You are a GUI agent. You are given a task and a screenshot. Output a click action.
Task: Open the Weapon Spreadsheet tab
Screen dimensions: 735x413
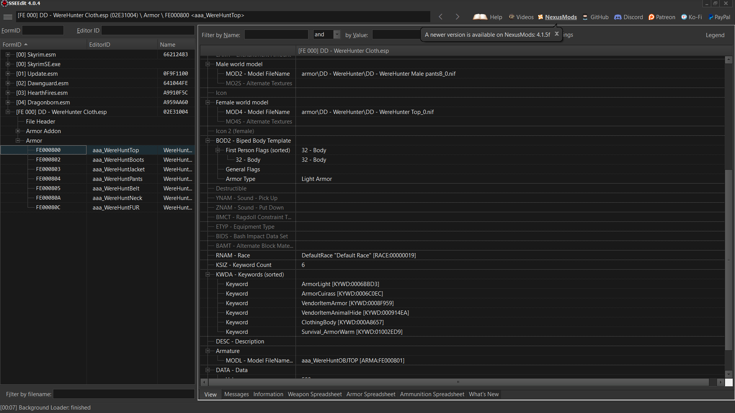coord(315,394)
